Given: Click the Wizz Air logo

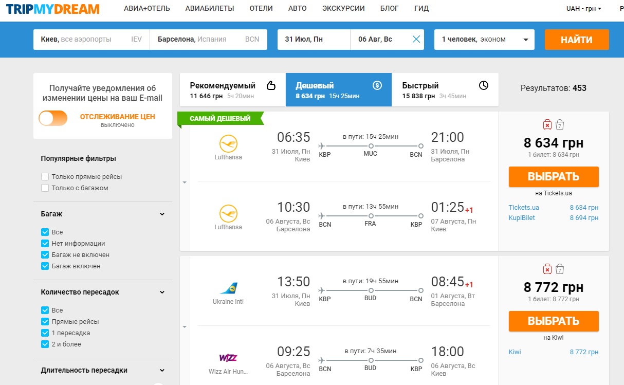Looking at the screenshot, I should click(x=228, y=358).
